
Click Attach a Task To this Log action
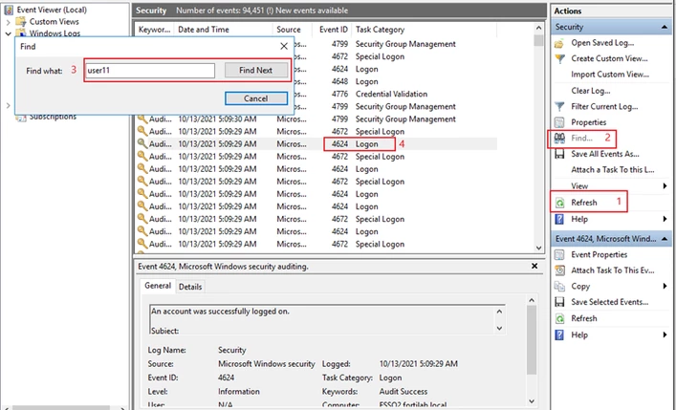point(613,170)
